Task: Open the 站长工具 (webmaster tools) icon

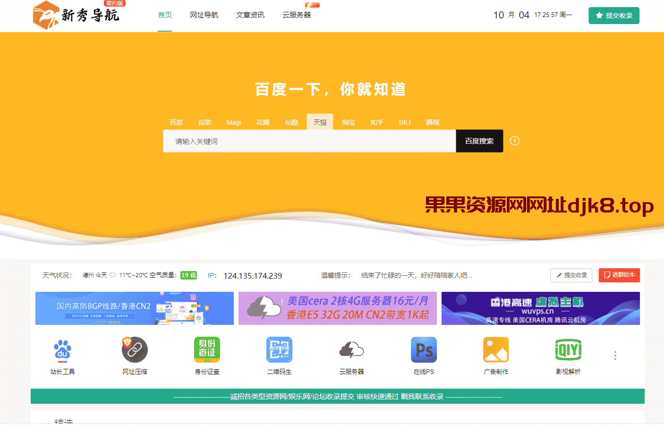Action: [63, 354]
